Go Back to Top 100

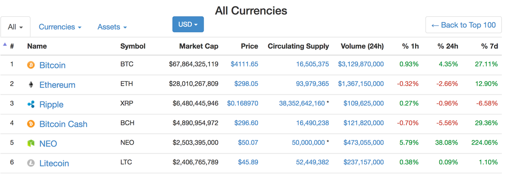[463, 25]
